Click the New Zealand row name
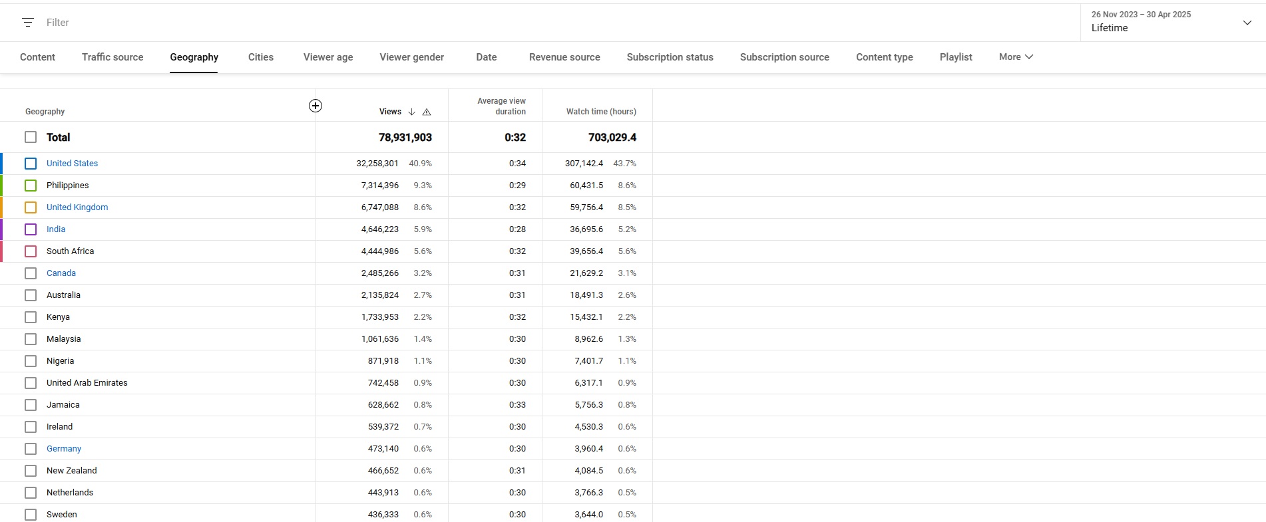This screenshot has width=1266, height=522. point(71,471)
